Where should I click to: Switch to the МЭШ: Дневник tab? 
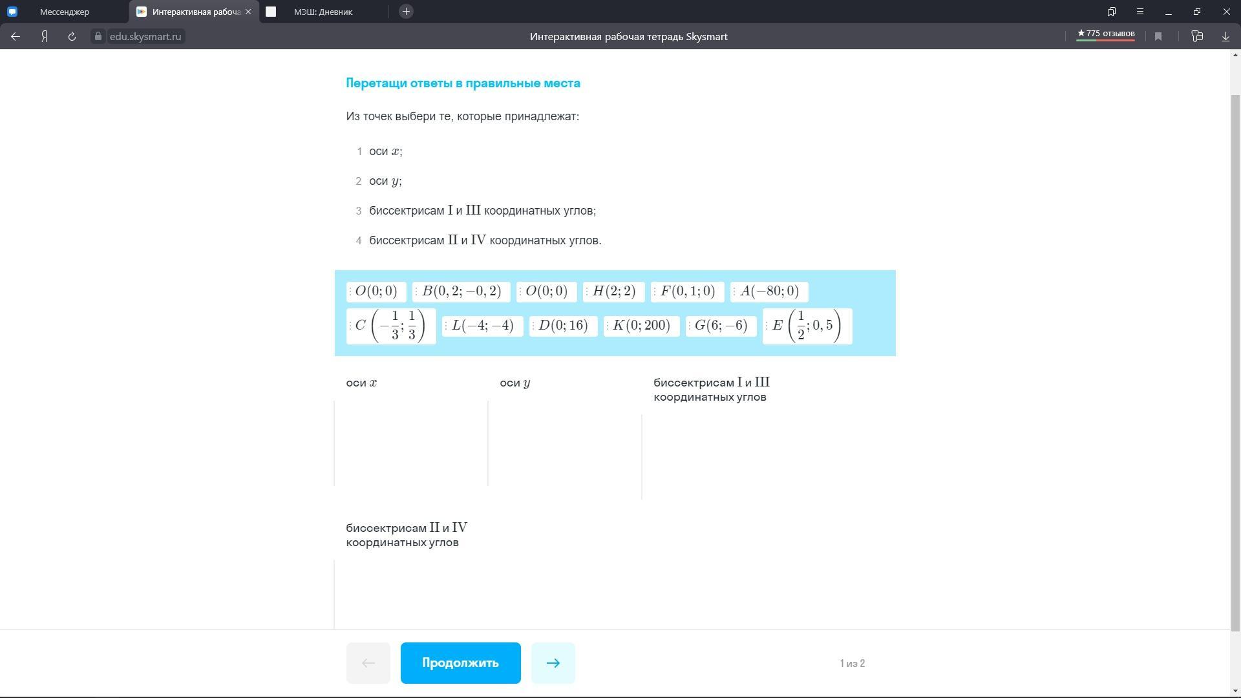pos(323,12)
